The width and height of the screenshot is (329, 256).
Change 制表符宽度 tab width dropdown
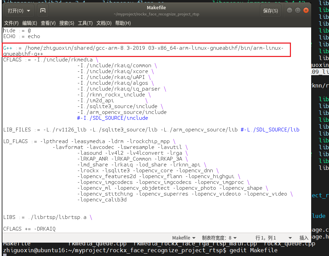pos(219,238)
